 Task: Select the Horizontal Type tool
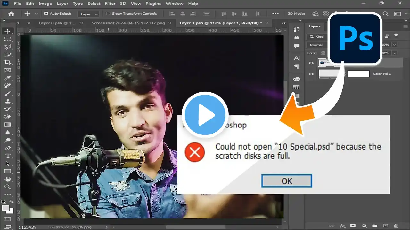click(x=8, y=156)
